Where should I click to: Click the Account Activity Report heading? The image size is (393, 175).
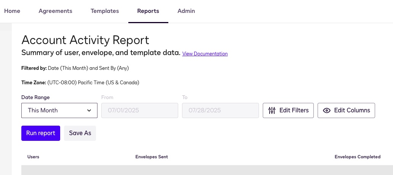pos(85,40)
